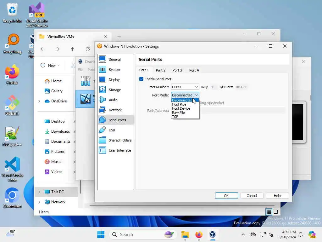This screenshot has height=242, width=322.
Task: Switch to VirtualBox taskbar icon
Action: point(213,234)
